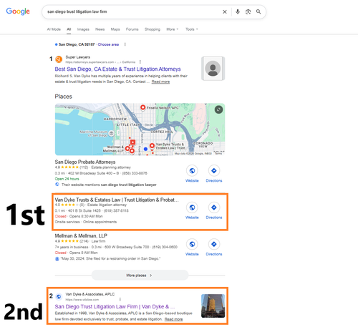Image resolution: width=358 pixels, height=327 pixels.
Task: Open San Diego Trust Litigation Law Firm Van Dyke link
Action: [115, 306]
